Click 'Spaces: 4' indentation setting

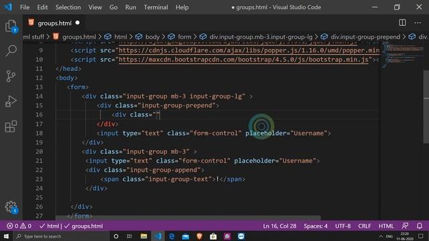(x=316, y=226)
